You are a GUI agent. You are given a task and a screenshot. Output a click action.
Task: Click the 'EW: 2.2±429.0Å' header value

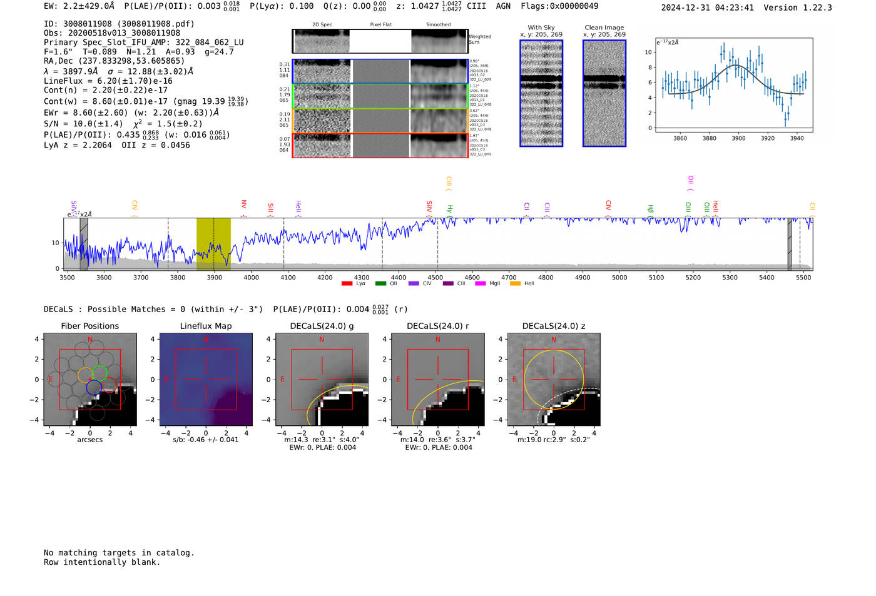pyautogui.click(x=79, y=6)
